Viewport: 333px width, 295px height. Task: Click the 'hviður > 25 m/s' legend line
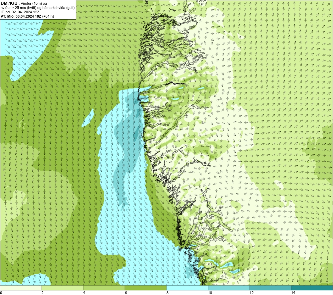point(38,8)
